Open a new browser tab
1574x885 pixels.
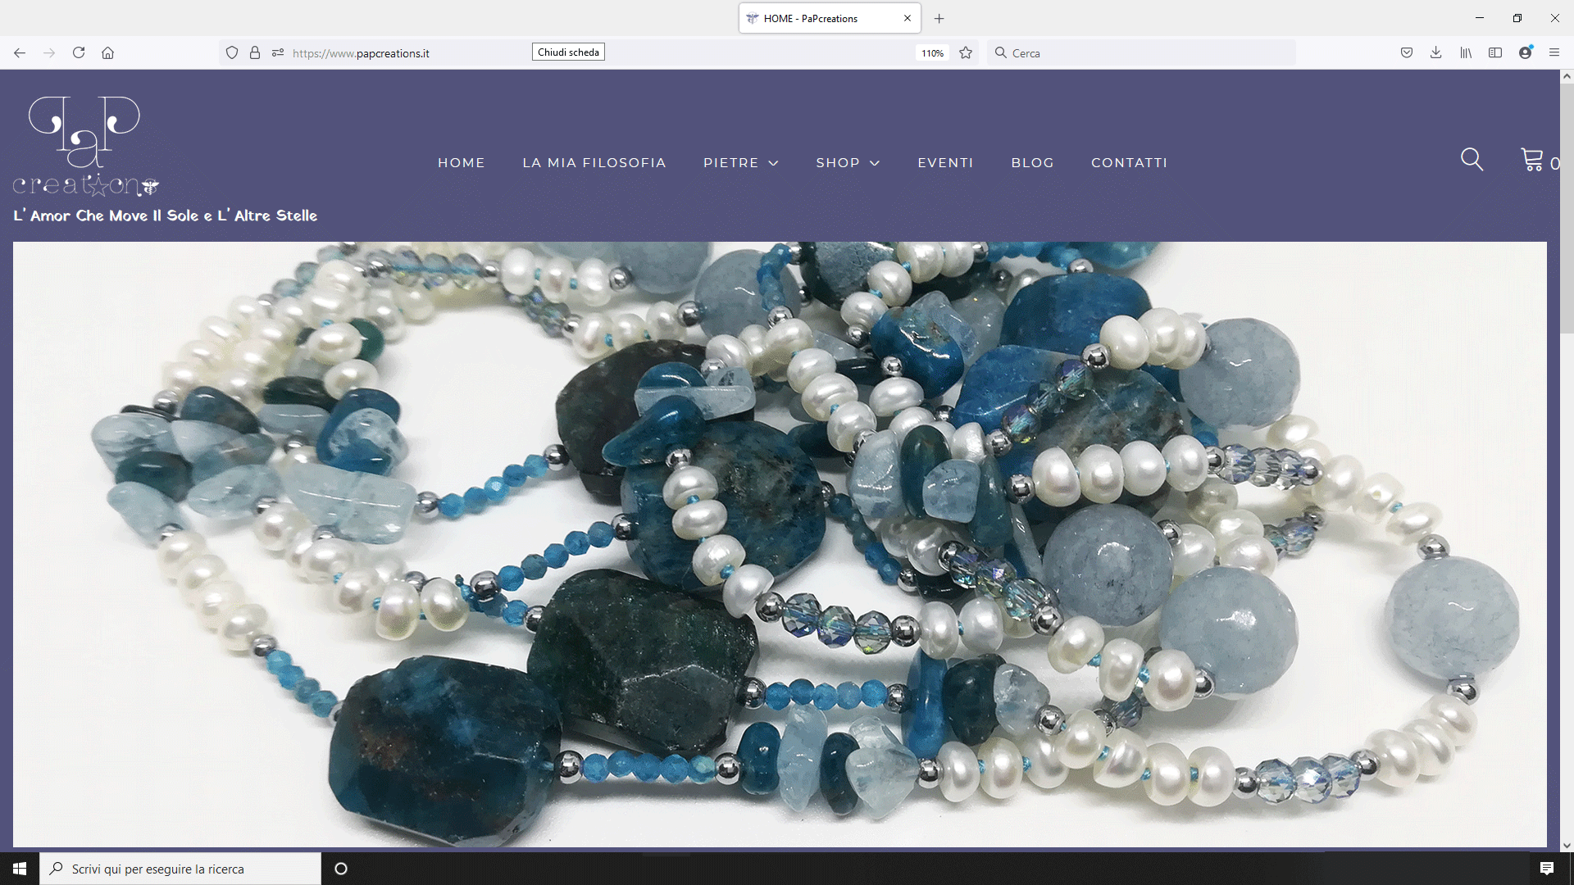click(x=939, y=18)
